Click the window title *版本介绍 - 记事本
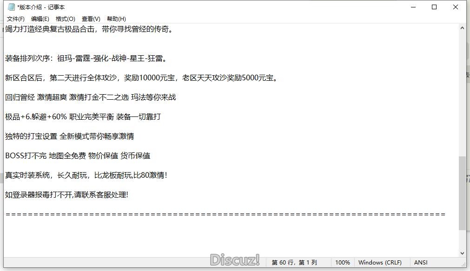 coord(40,7)
